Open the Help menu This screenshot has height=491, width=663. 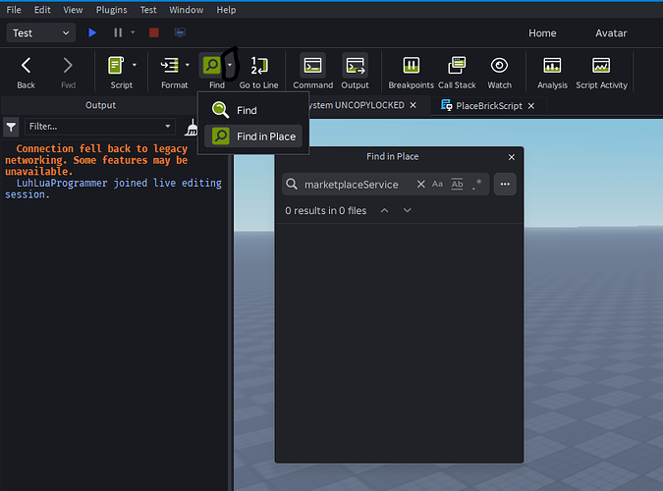point(226,10)
